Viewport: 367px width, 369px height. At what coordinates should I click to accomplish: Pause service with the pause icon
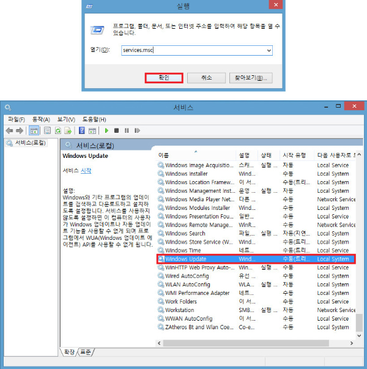127,130
